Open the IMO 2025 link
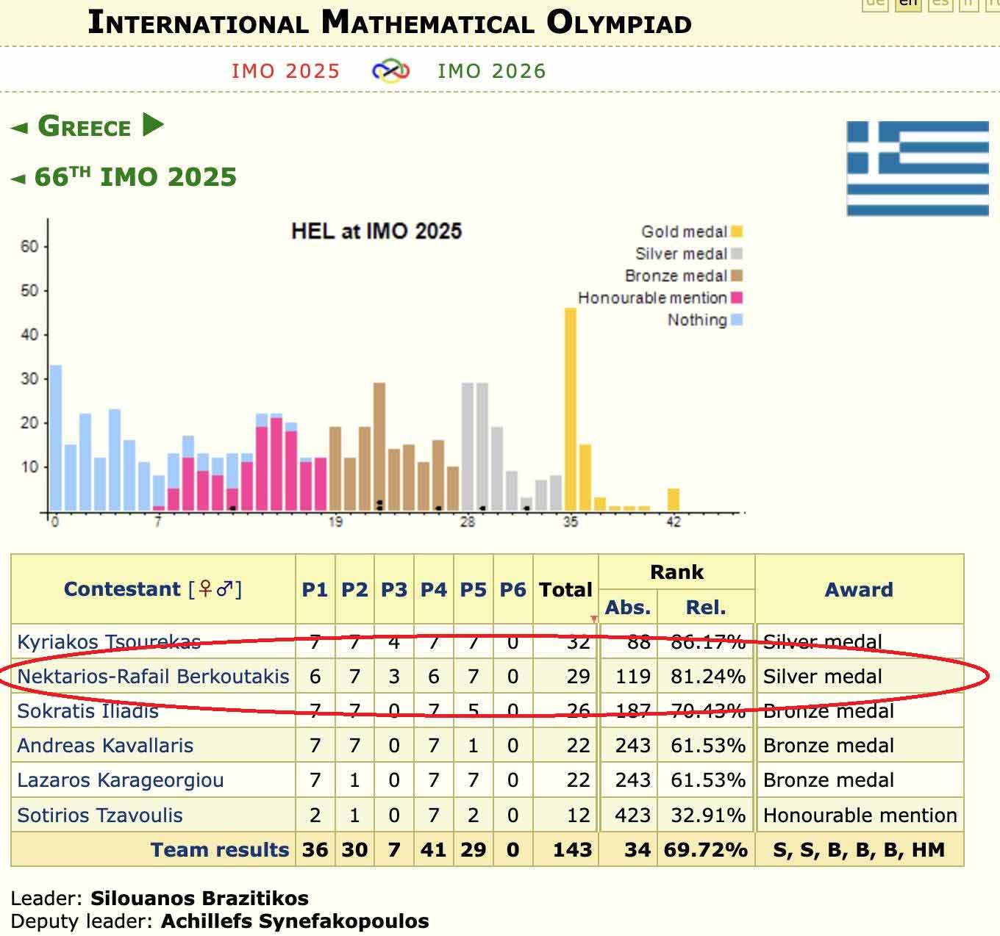 click(286, 71)
